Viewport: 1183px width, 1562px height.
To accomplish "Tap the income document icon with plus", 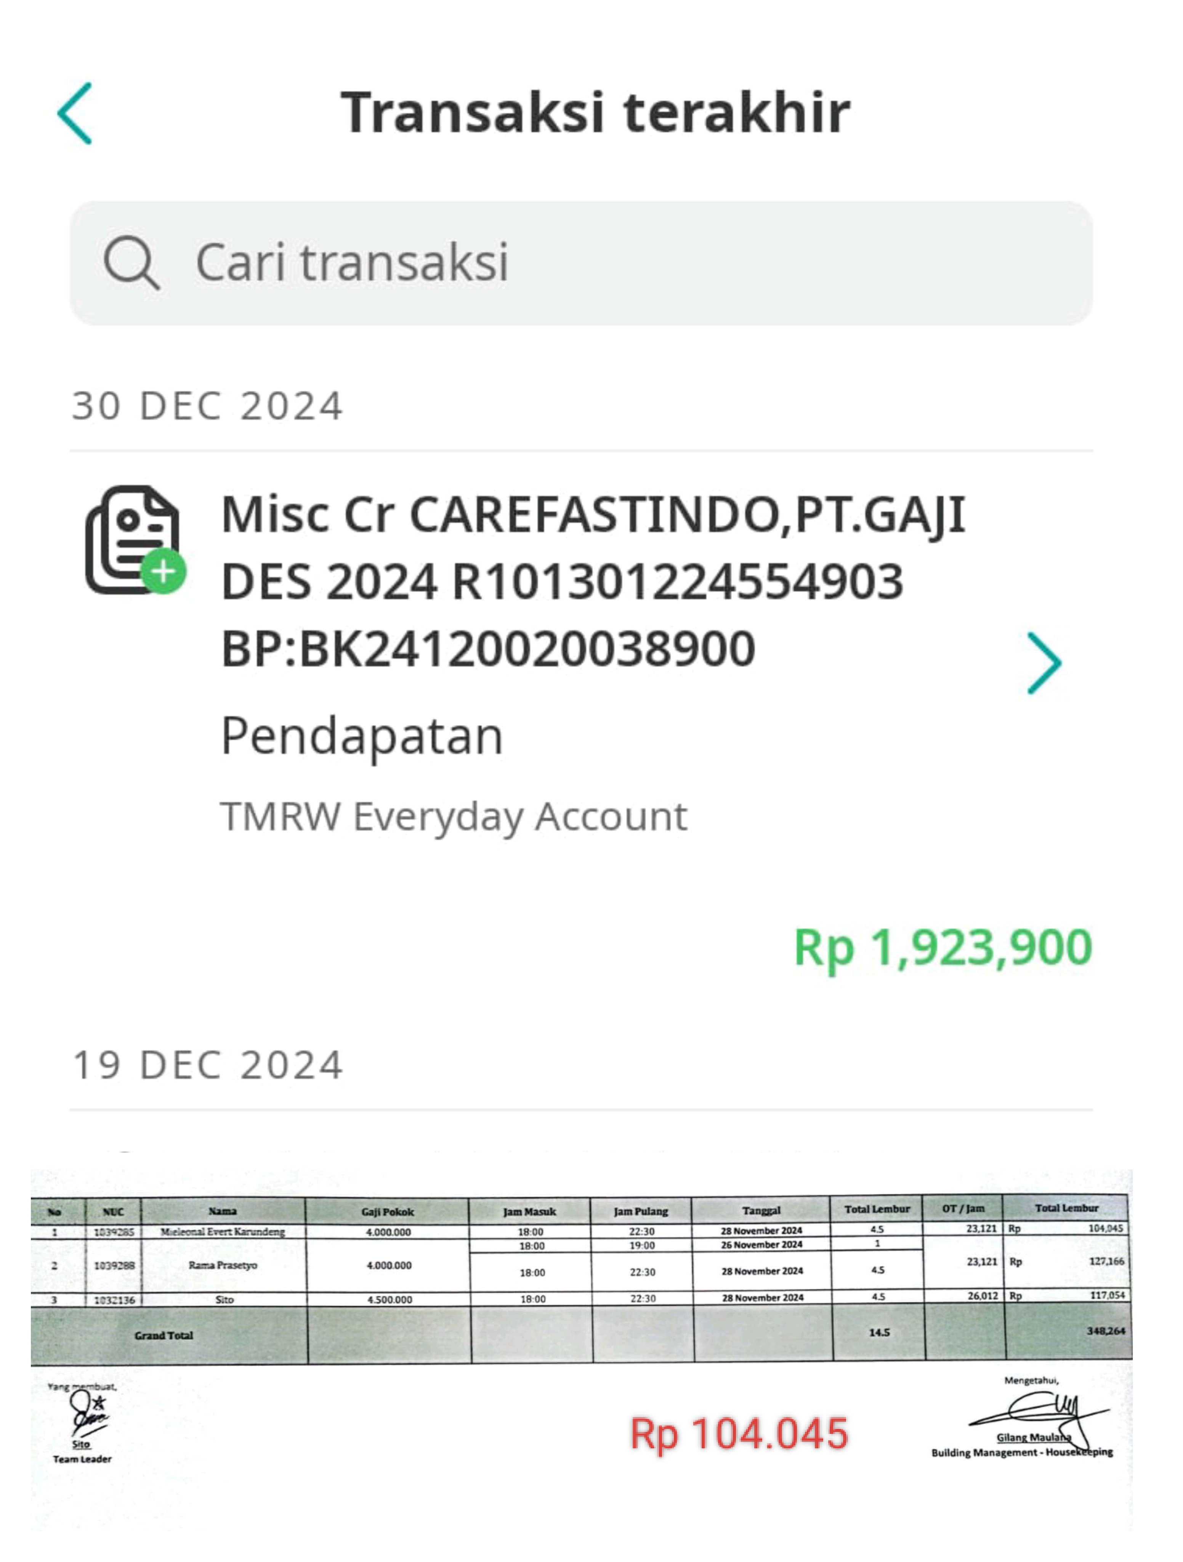I will (x=136, y=540).
